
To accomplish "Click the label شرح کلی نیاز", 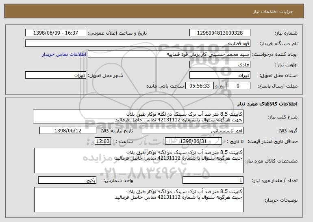I will [283, 117].
